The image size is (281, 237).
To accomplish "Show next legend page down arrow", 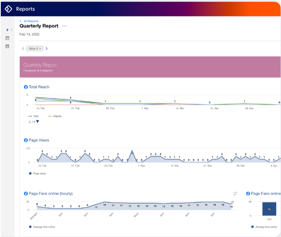I will 38,122.
